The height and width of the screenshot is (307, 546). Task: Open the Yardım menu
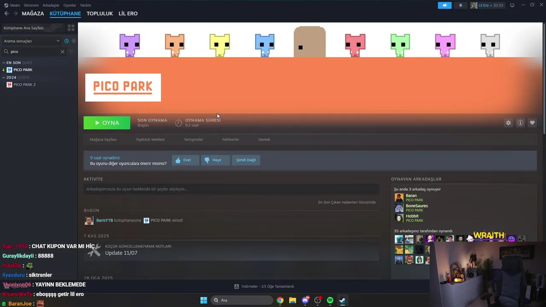pos(85,5)
